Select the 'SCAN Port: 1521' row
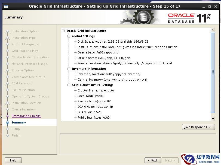The height and width of the screenshot is (165, 221). [90, 112]
